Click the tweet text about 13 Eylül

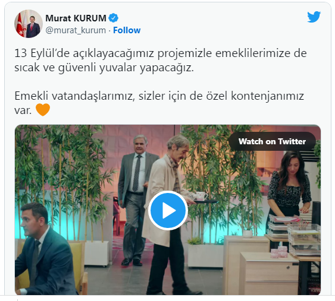point(161,61)
